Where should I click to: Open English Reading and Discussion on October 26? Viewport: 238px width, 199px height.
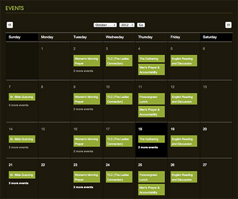[184, 177]
